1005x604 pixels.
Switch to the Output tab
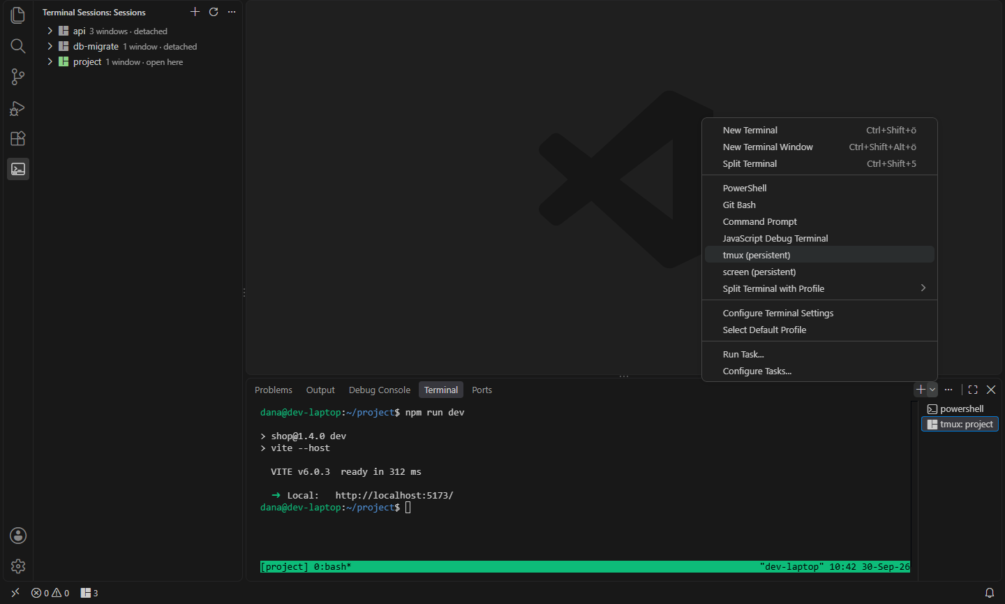[x=320, y=390]
